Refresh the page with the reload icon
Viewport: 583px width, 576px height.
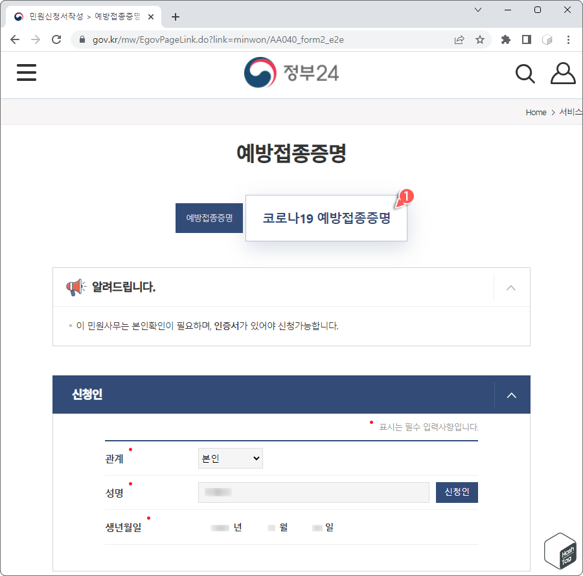tap(56, 39)
